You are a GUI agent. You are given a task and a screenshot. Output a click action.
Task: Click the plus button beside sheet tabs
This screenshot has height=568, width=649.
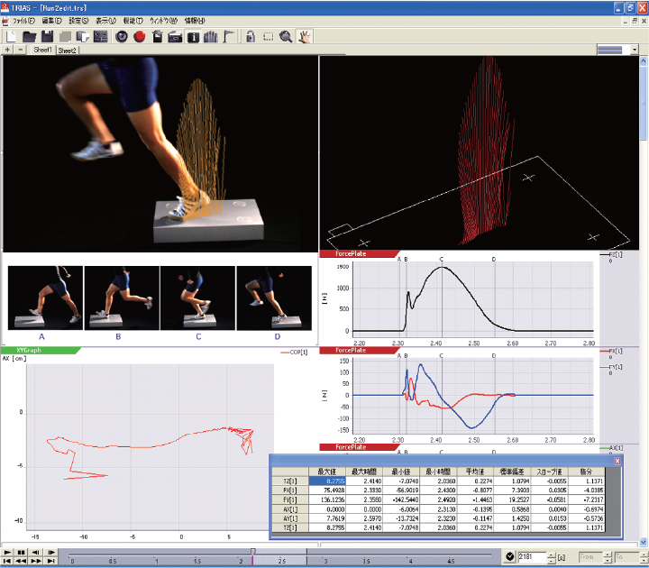point(7,50)
